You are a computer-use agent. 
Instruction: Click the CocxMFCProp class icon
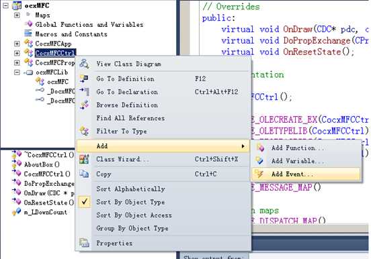coord(29,62)
